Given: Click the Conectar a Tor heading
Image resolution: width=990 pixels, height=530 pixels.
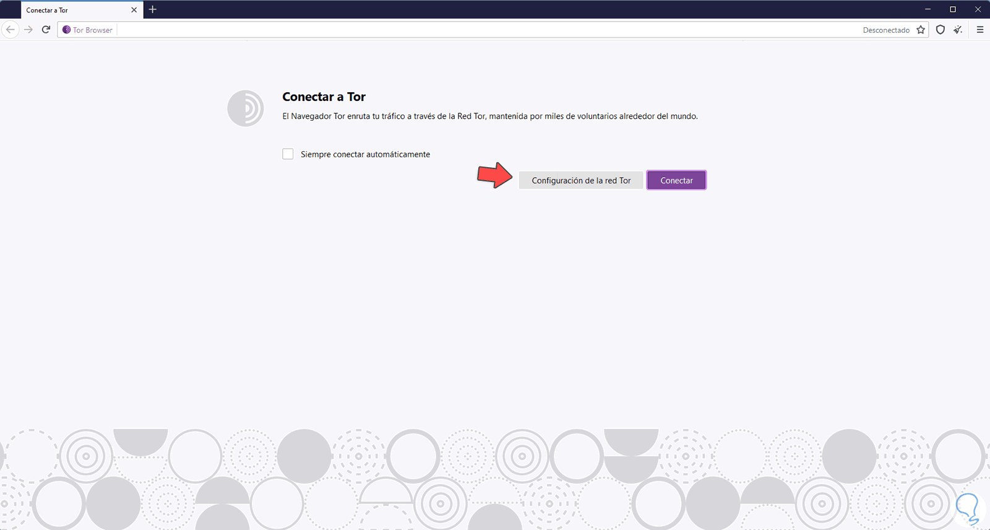Looking at the screenshot, I should [x=324, y=97].
